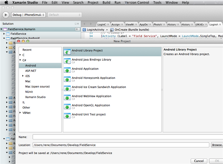This screenshot has height=164, width=223.
Task: Close the LoginC tab
Action: pyautogui.click(x=108, y=25)
